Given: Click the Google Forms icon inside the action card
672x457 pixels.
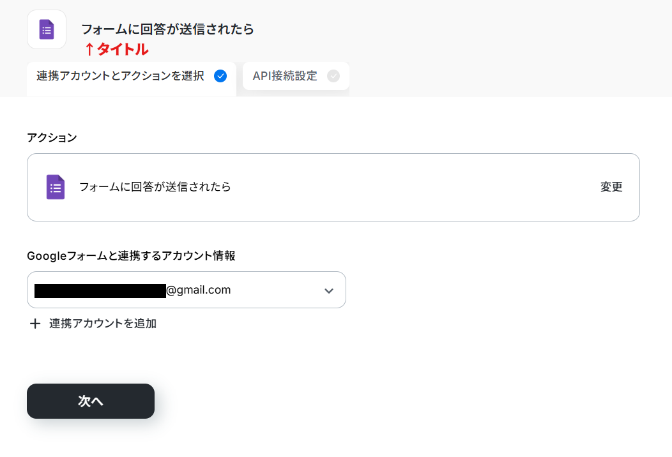Looking at the screenshot, I should [56, 187].
